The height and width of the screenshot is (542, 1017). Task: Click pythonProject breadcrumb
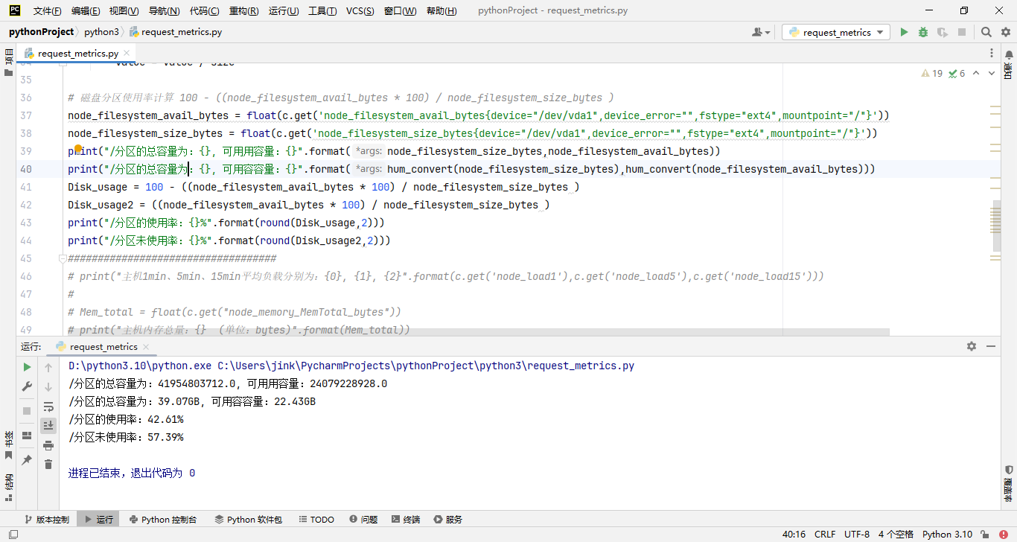click(41, 32)
